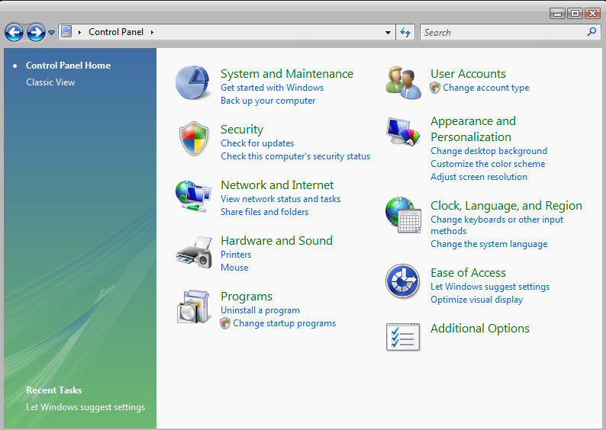606x430 pixels.
Task: Open the User Accounts heading
Action: (x=468, y=74)
